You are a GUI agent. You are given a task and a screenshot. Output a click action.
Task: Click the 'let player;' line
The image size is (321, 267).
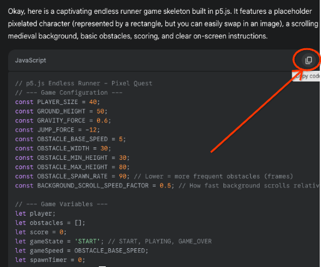point(35,214)
